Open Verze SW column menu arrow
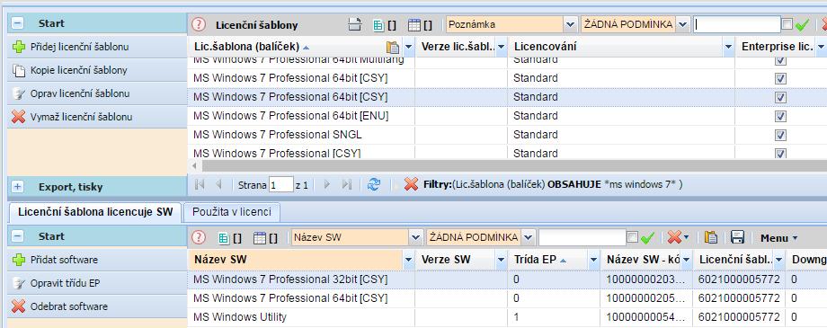The width and height of the screenshot is (827, 328). 502,260
